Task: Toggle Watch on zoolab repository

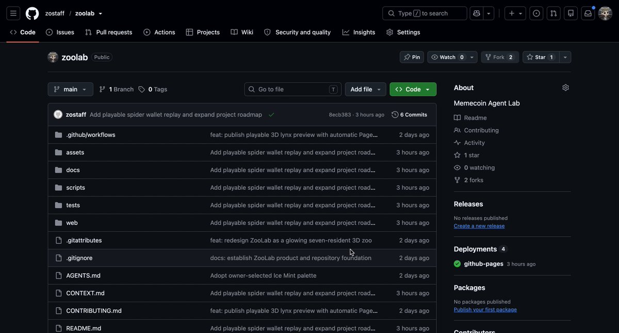Action: point(447,57)
